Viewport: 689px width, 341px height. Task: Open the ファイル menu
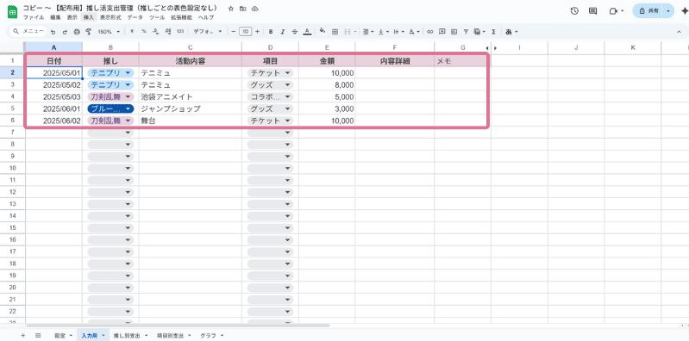pos(34,17)
